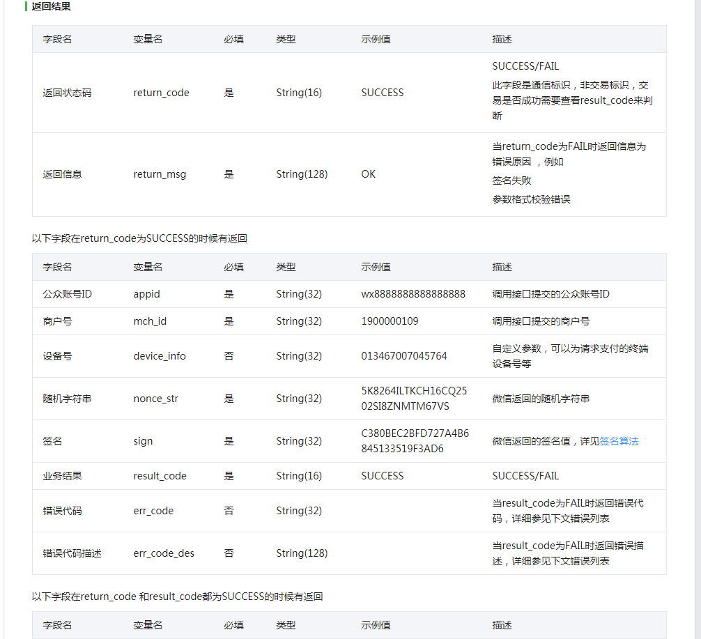Click the String(128) type of return_msg

point(302,174)
